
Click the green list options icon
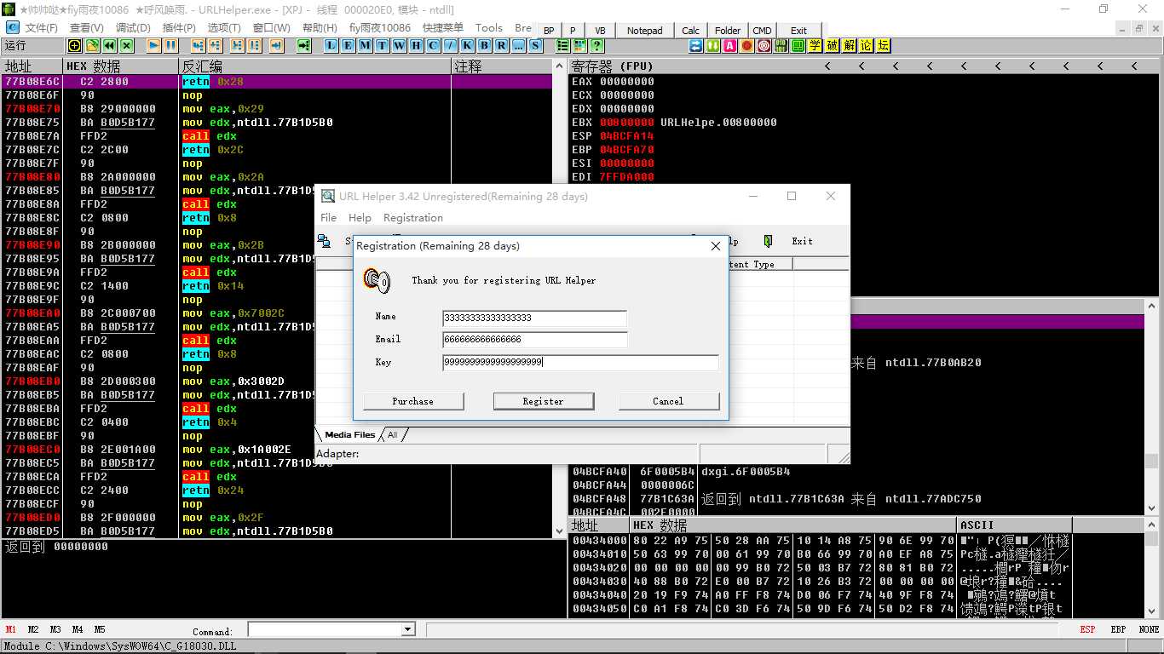(563, 46)
